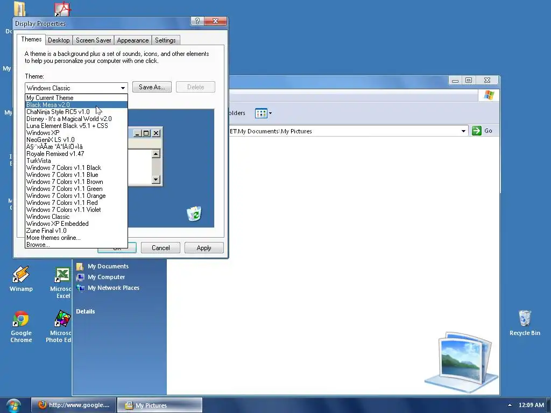The image size is (551, 413).
Task: Open the Views button dropdown arrow
Action: [x=270, y=113]
